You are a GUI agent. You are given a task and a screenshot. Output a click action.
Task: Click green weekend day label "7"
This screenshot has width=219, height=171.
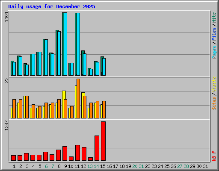(53, 166)
